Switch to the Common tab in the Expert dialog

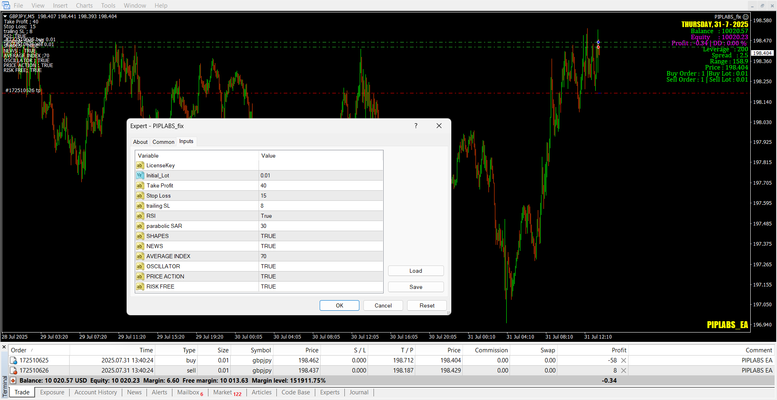[x=163, y=142]
